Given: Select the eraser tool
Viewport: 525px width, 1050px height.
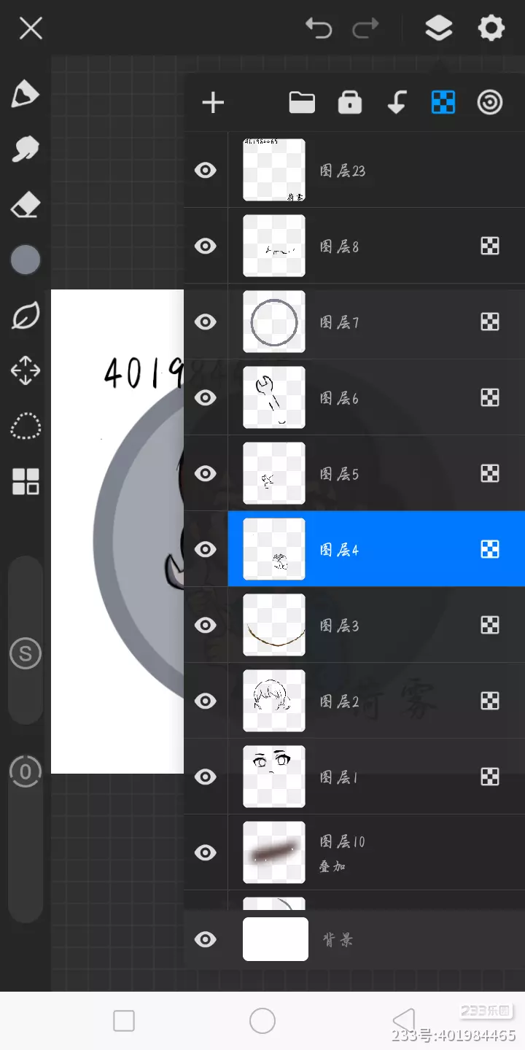Looking at the screenshot, I should point(26,206).
